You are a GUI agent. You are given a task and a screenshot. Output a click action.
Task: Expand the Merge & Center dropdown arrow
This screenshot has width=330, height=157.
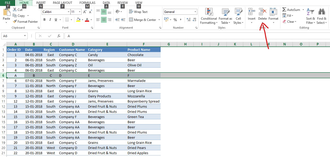pyautogui.click(x=159, y=20)
